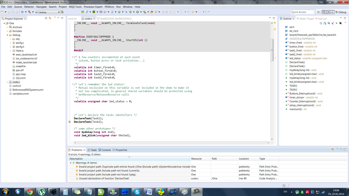Expand the Includes node
The height and width of the screenshot is (196, 349).
point(7,31)
